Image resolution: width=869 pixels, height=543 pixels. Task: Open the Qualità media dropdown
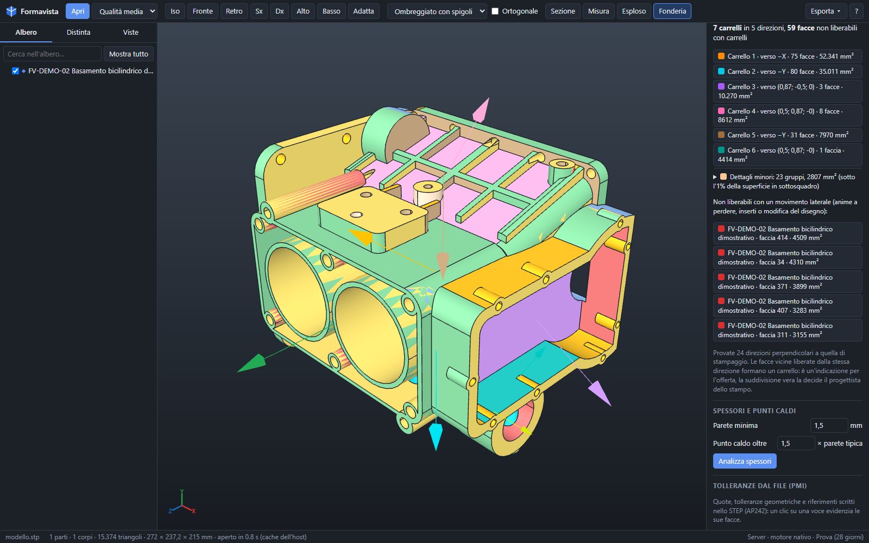tap(125, 11)
